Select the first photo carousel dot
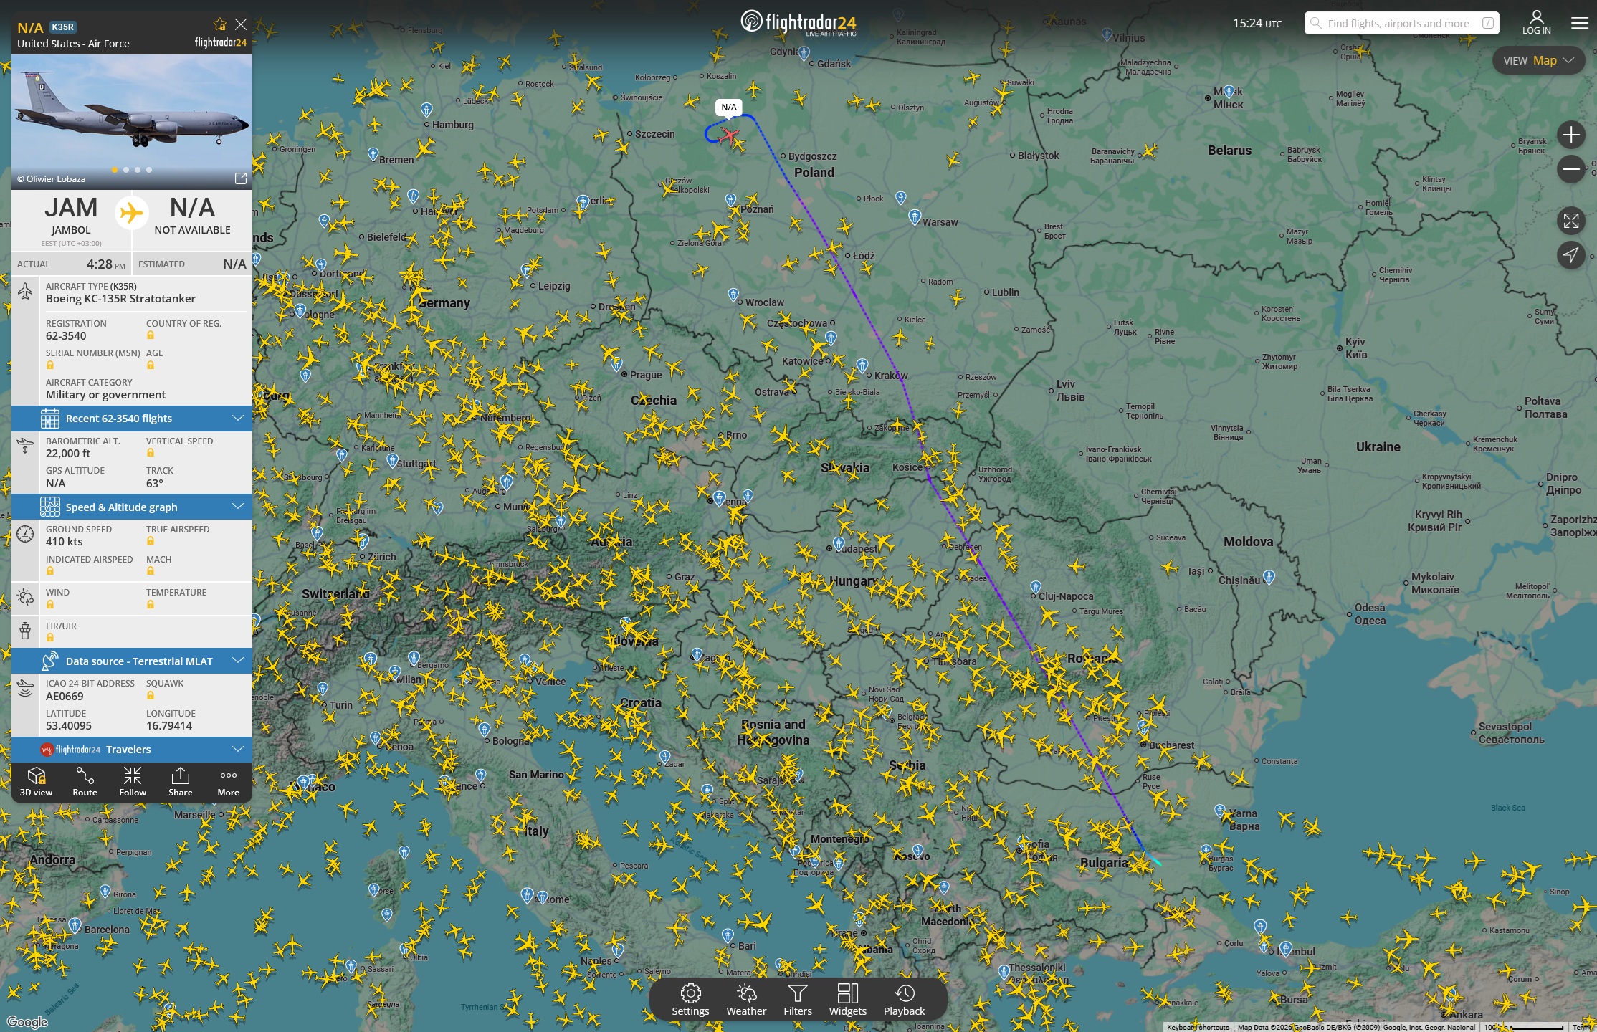Viewport: 1597px width, 1032px height. click(x=115, y=170)
